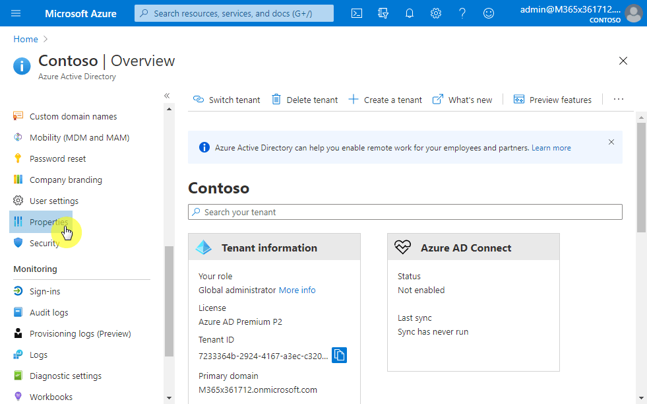Focus the top resources search box
Image resolution: width=647 pixels, height=404 pixels.
click(234, 13)
